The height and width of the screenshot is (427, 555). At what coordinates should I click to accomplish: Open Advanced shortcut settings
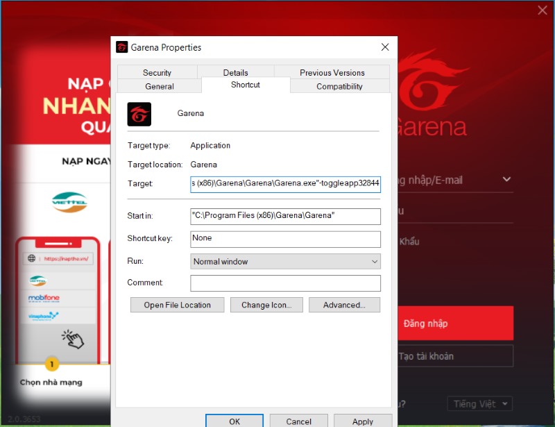tap(344, 305)
